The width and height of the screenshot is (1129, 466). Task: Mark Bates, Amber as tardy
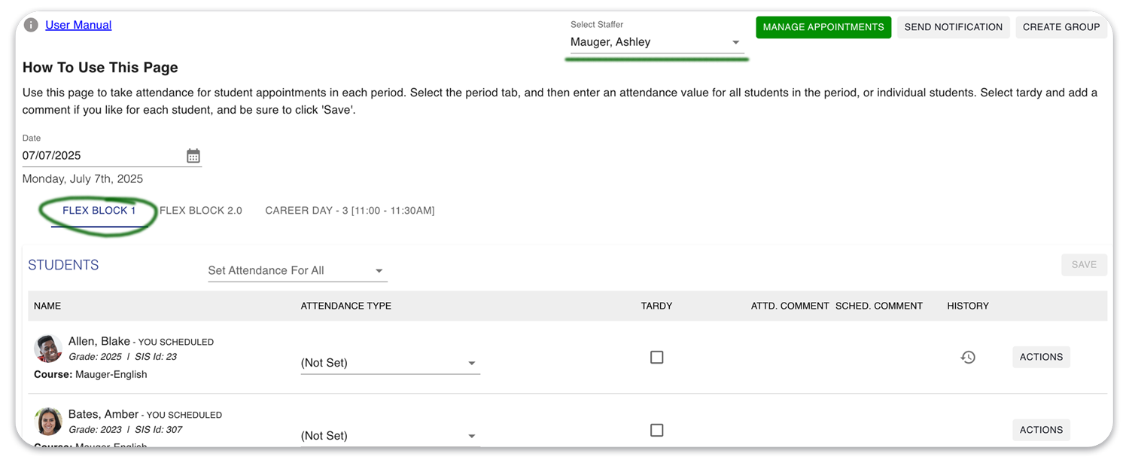pos(657,430)
